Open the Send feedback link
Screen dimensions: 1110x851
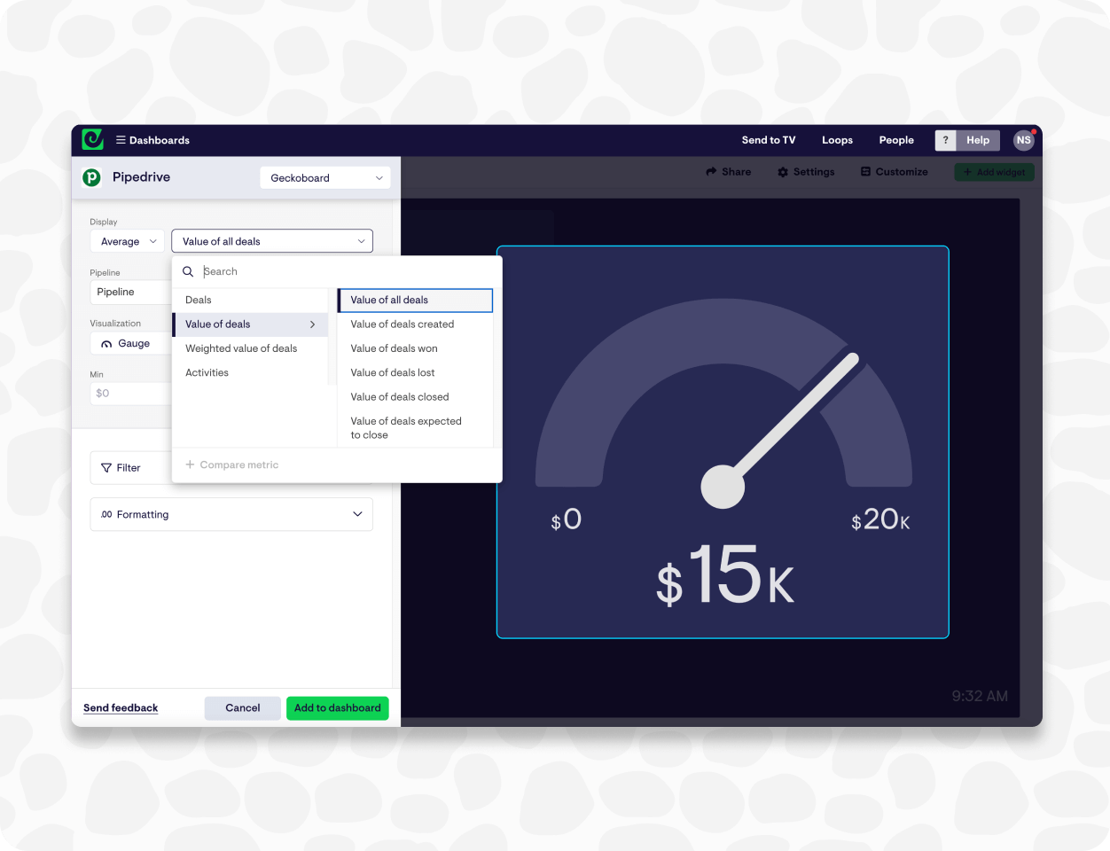click(x=121, y=708)
